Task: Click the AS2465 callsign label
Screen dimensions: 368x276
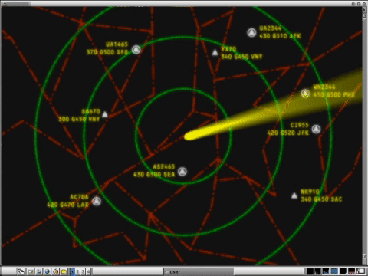Action: pyautogui.click(x=164, y=167)
